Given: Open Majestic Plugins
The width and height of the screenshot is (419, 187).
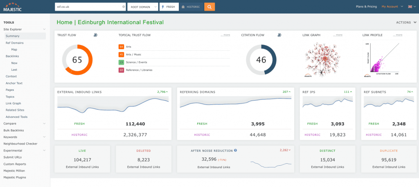Looking at the screenshot, I should (15, 177).
